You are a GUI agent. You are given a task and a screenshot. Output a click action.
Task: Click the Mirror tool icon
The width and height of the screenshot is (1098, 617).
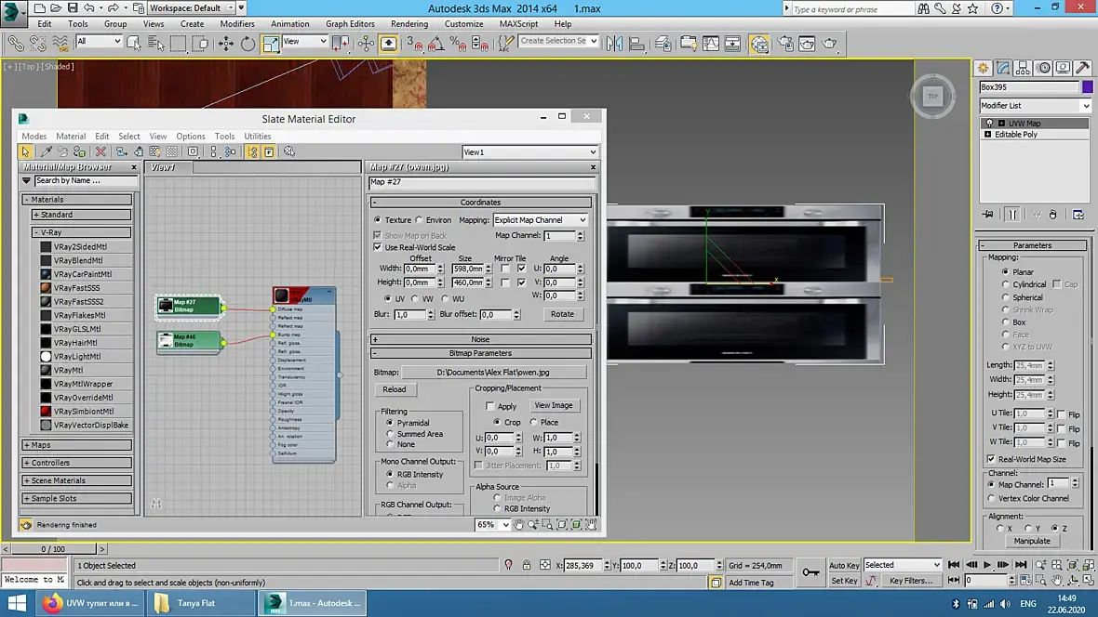(x=615, y=43)
